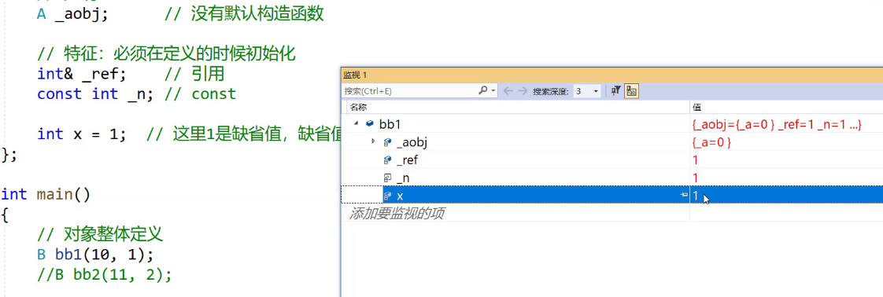Click the 监视 1 window title bar
Screen dimensions: 883x297
click(612, 75)
